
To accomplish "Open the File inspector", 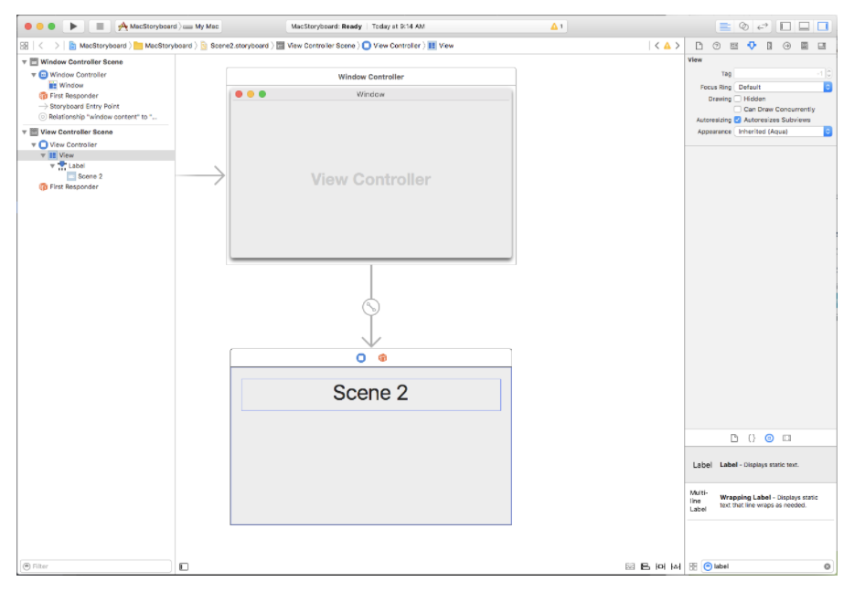I will pyautogui.click(x=699, y=46).
